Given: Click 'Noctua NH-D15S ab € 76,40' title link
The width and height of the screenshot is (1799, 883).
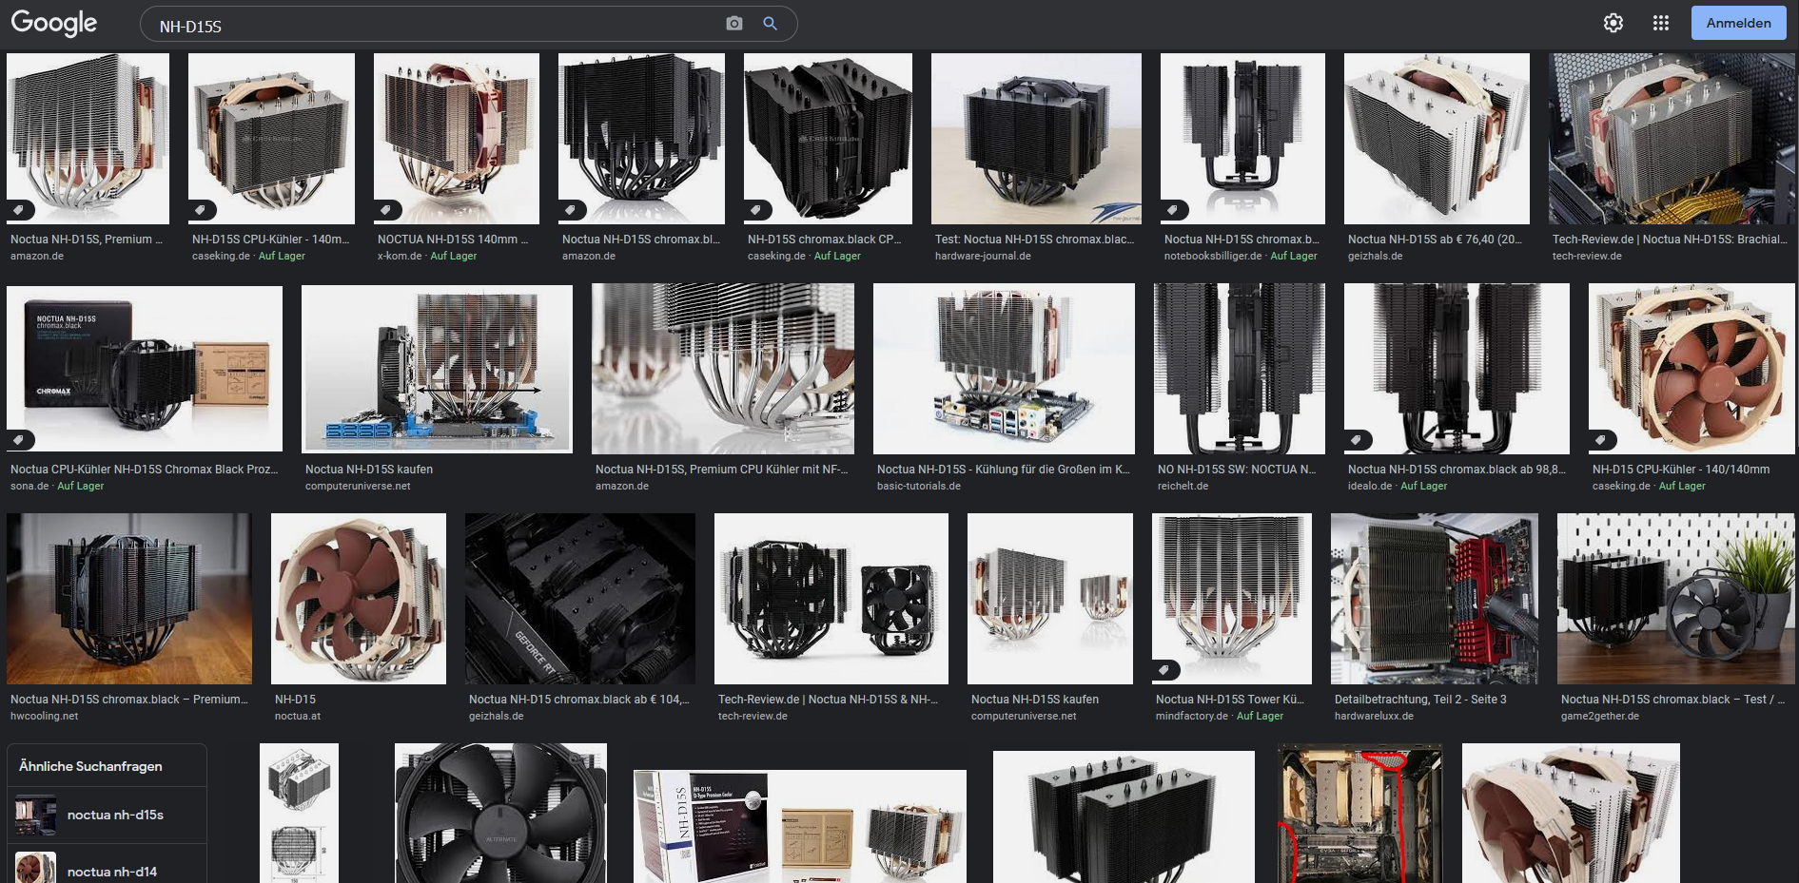Looking at the screenshot, I should [1435, 240].
